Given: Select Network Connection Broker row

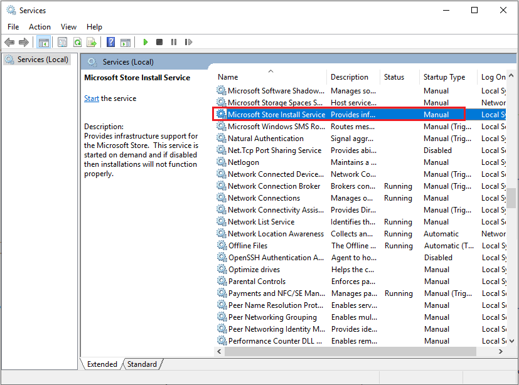Looking at the screenshot, I should click(x=360, y=186).
